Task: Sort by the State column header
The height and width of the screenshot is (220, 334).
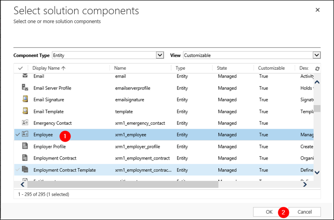Action: point(222,68)
